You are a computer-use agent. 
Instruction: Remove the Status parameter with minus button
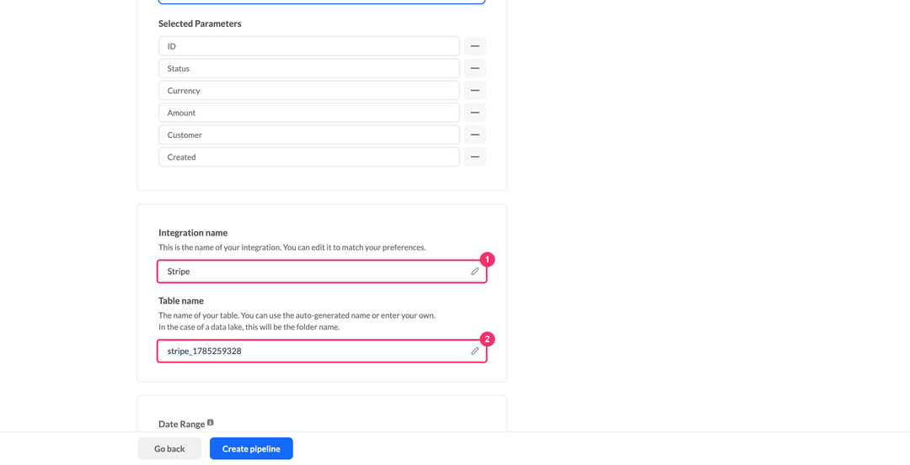474,68
